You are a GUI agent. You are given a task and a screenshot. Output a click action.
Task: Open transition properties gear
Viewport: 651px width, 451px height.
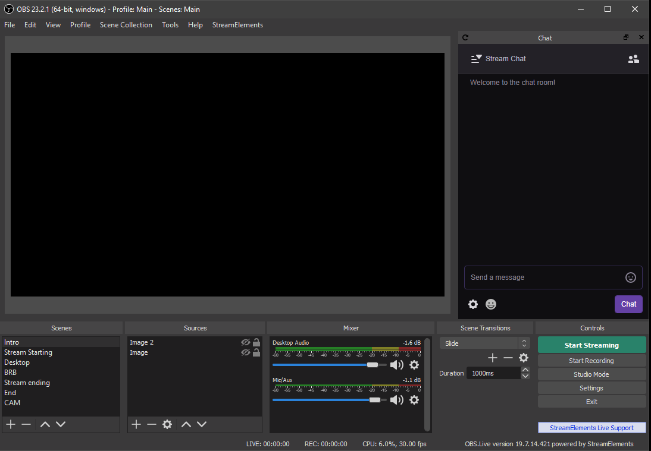[524, 358]
